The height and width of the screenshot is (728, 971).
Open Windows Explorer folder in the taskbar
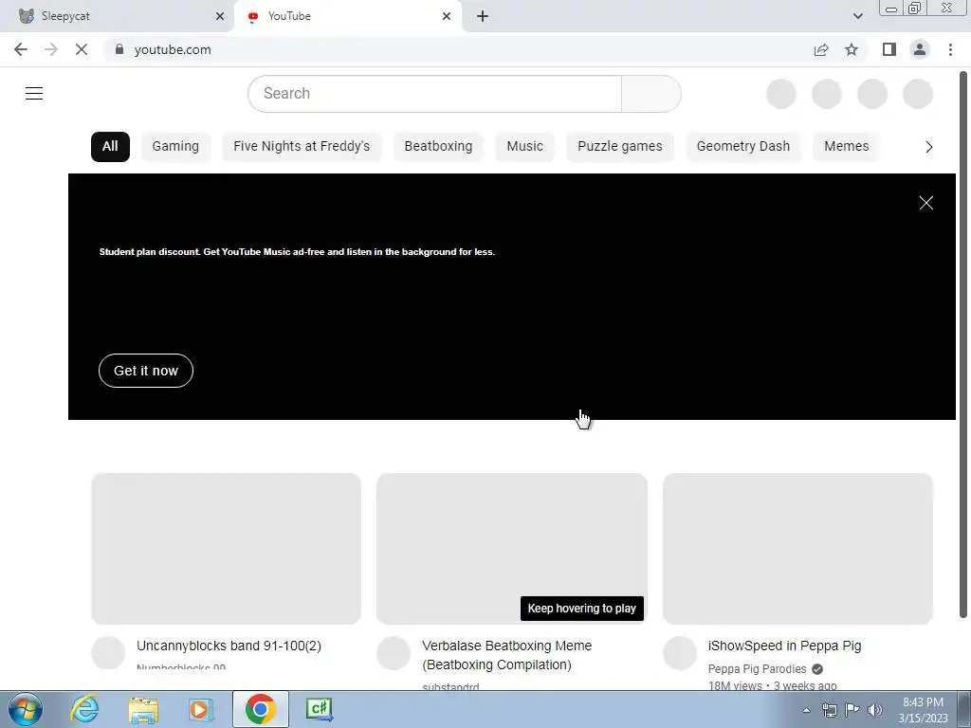pos(144,709)
